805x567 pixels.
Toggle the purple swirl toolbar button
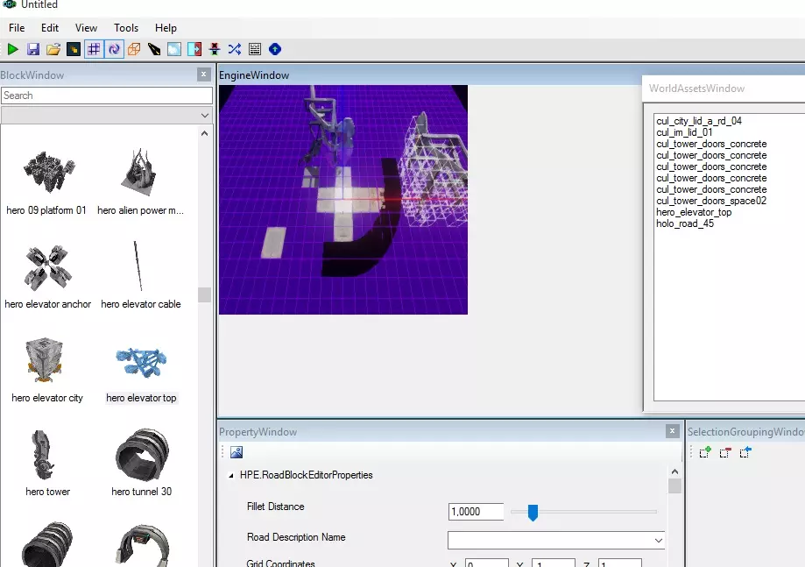[x=114, y=50]
